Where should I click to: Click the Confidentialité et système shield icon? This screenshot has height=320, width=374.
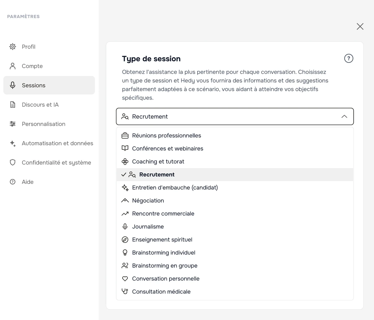coord(12,162)
